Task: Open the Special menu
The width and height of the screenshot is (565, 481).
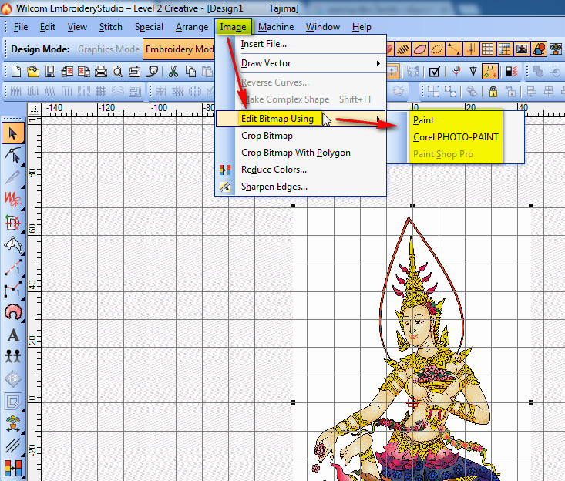Action: [x=149, y=27]
